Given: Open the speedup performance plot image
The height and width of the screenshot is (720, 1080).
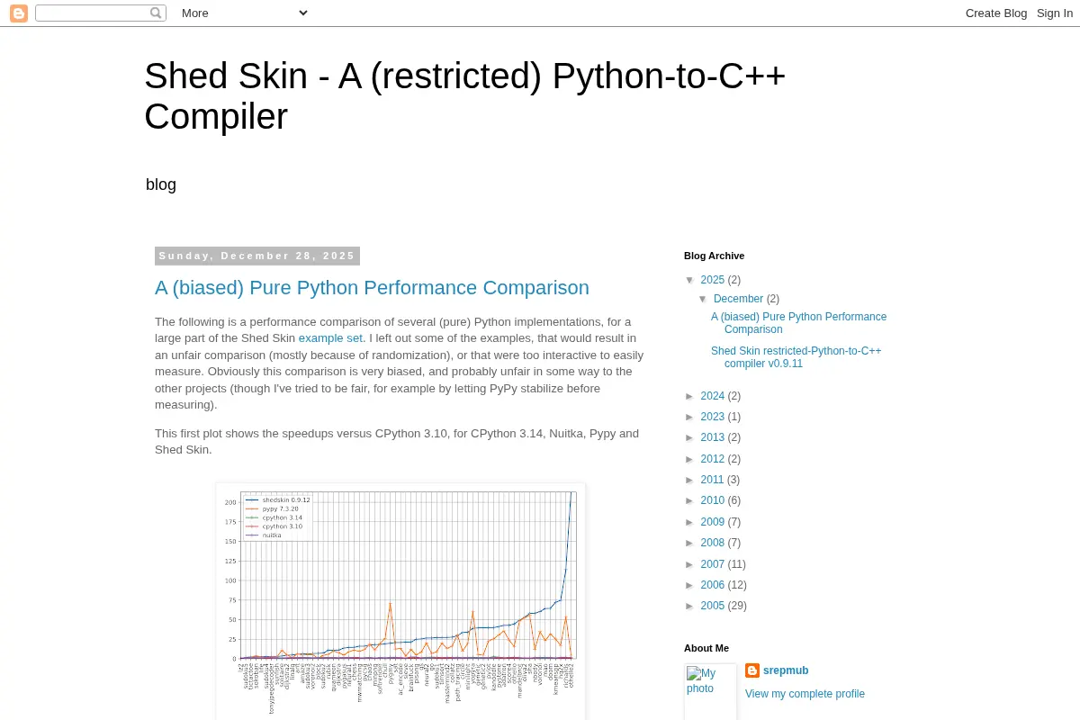Looking at the screenshot, I should 400,601.
